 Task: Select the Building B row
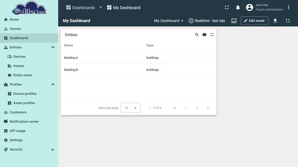[138, 70]
